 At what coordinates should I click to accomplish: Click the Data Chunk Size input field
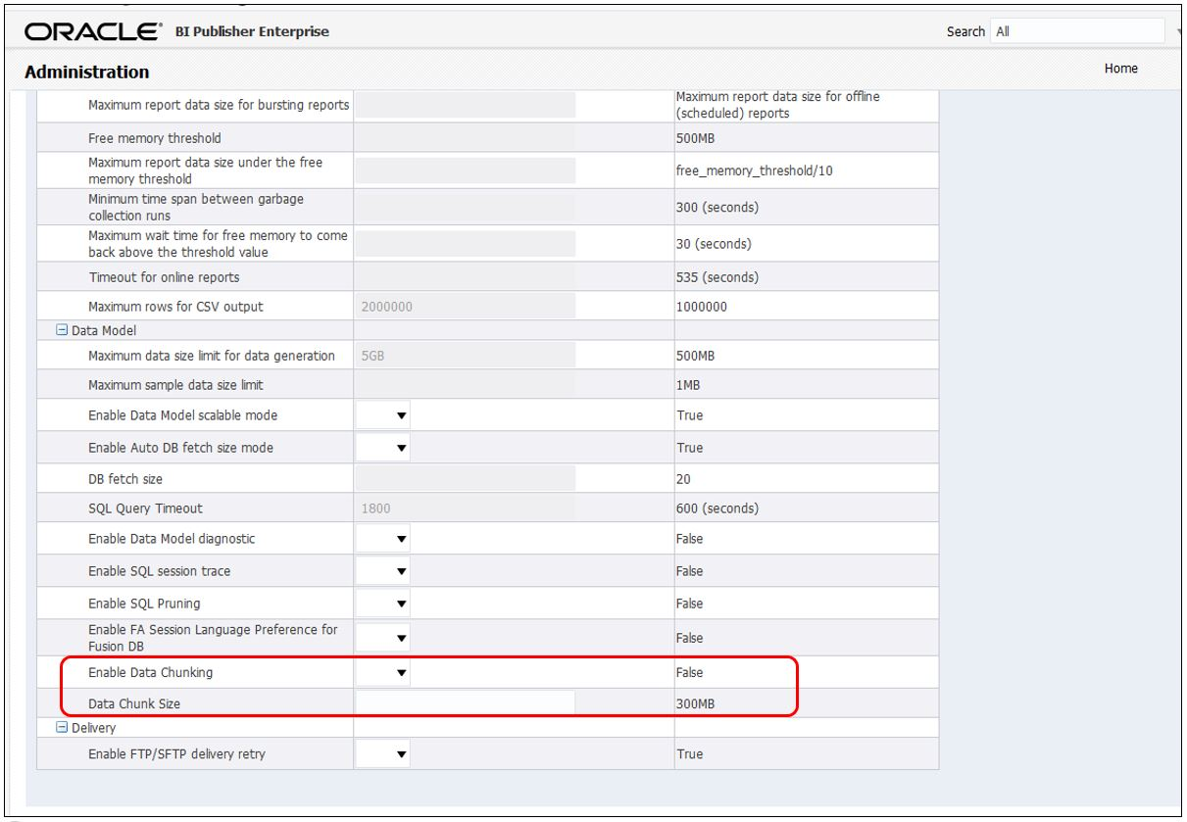[465, 703]
